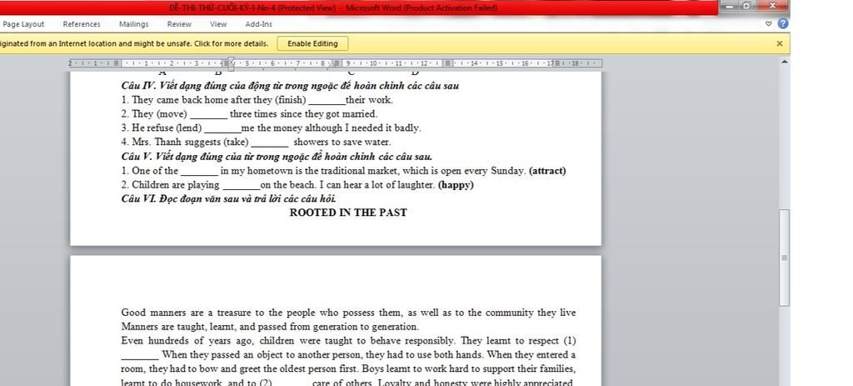Click the line 'He refuse (lend) me the money'
853x386 pixels.
click(x=271, y=128)
